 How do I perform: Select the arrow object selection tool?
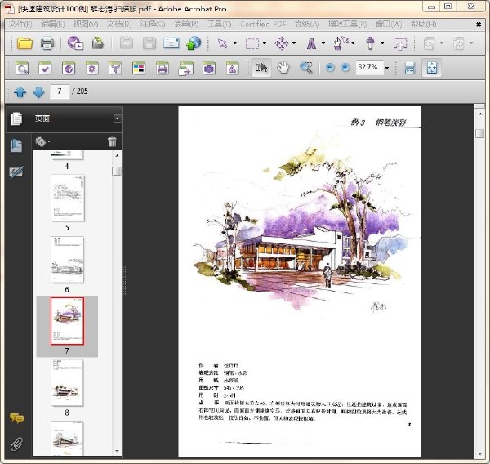(222, 43)
